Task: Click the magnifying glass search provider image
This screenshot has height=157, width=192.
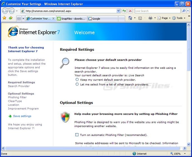Action: [x=65, y=63]
